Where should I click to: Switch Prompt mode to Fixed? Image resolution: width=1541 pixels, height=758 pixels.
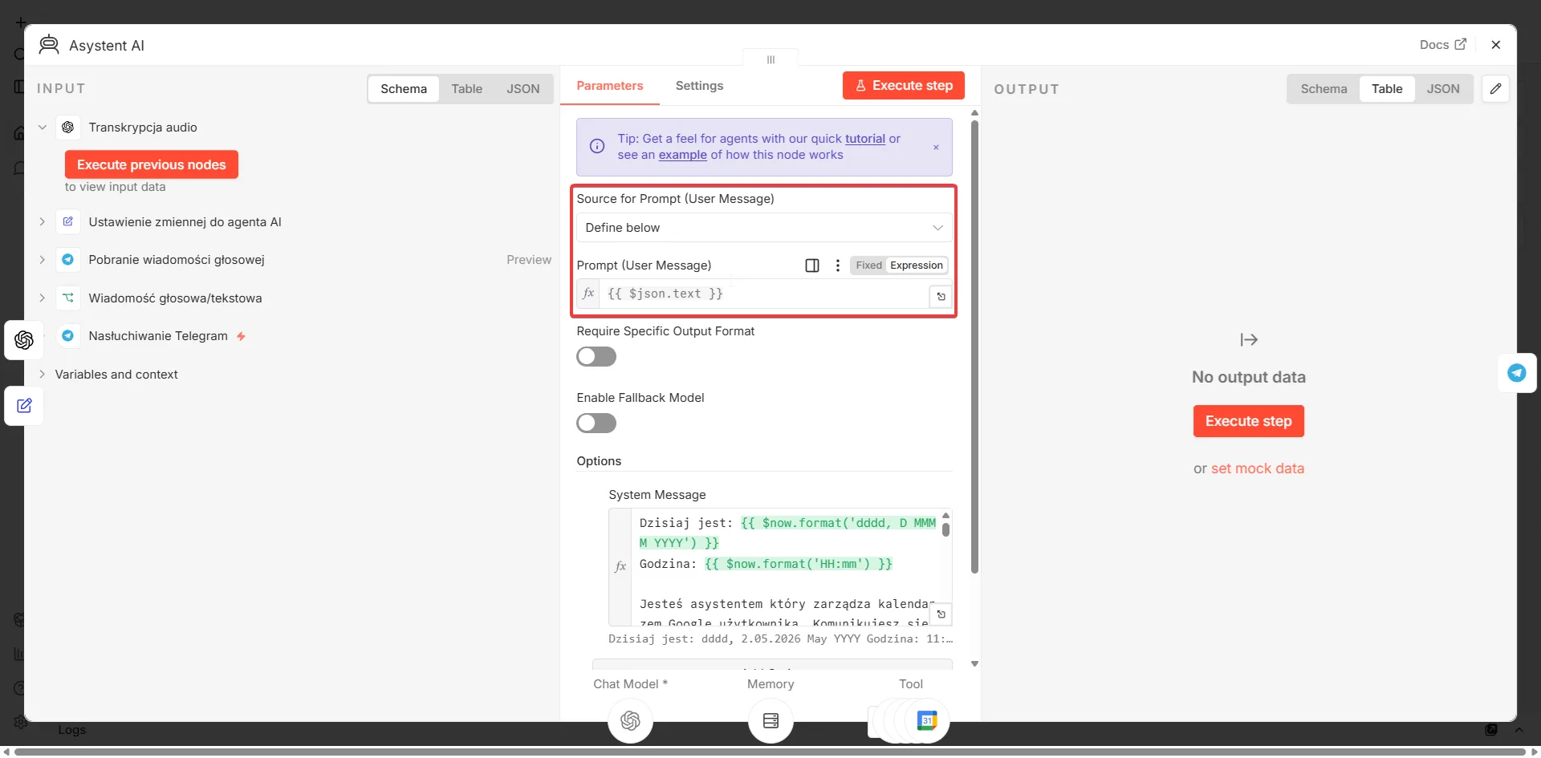pyautogui.click(x=868, y=266)
